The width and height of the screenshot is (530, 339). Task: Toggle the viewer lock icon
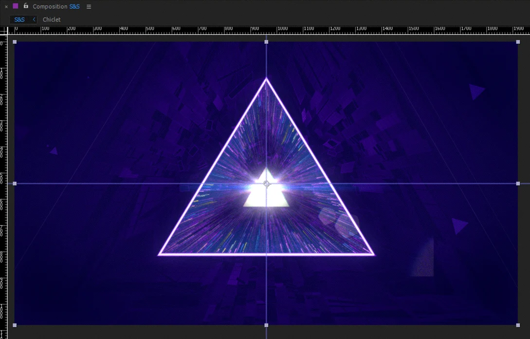26,6
